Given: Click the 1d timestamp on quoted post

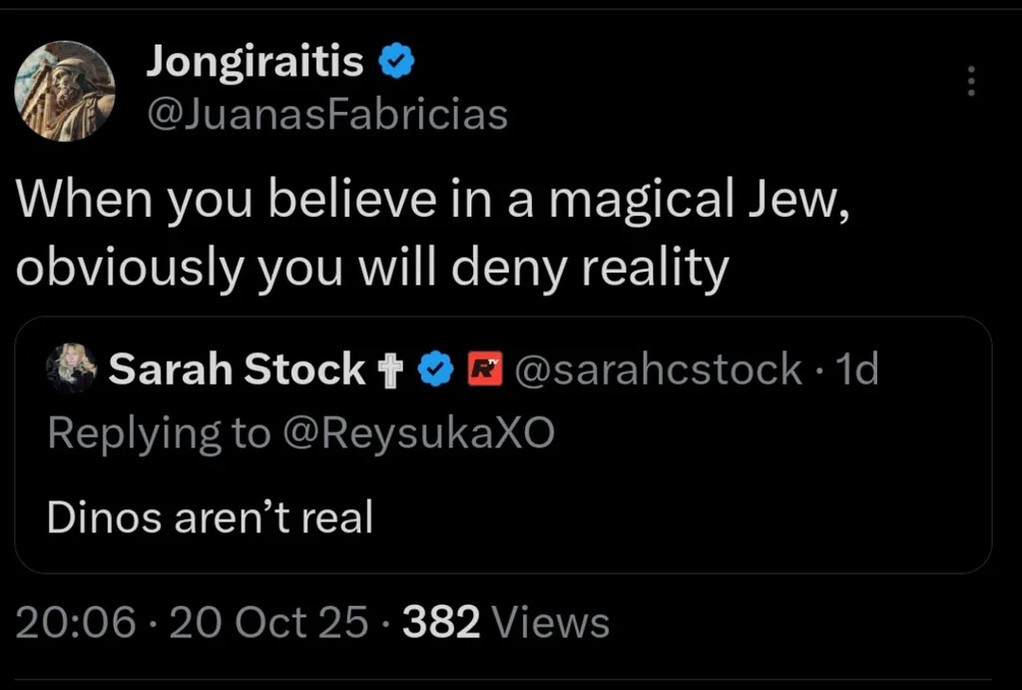Looking at the screenshot, I should [855, 369].
